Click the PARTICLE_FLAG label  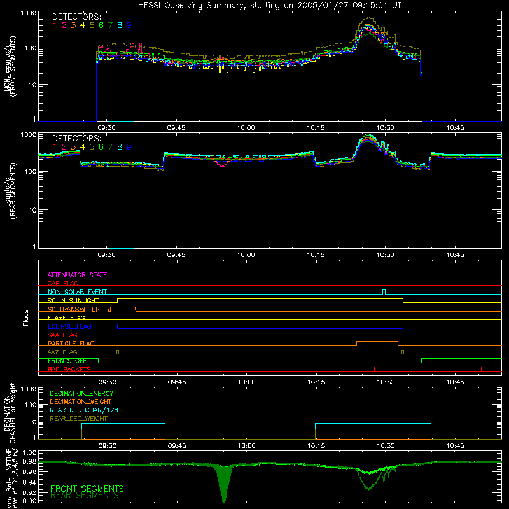71,343
